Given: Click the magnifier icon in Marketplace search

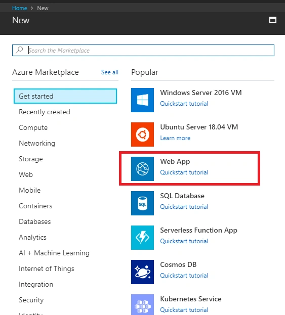Looking at the screenshot, I should [20, 50].
